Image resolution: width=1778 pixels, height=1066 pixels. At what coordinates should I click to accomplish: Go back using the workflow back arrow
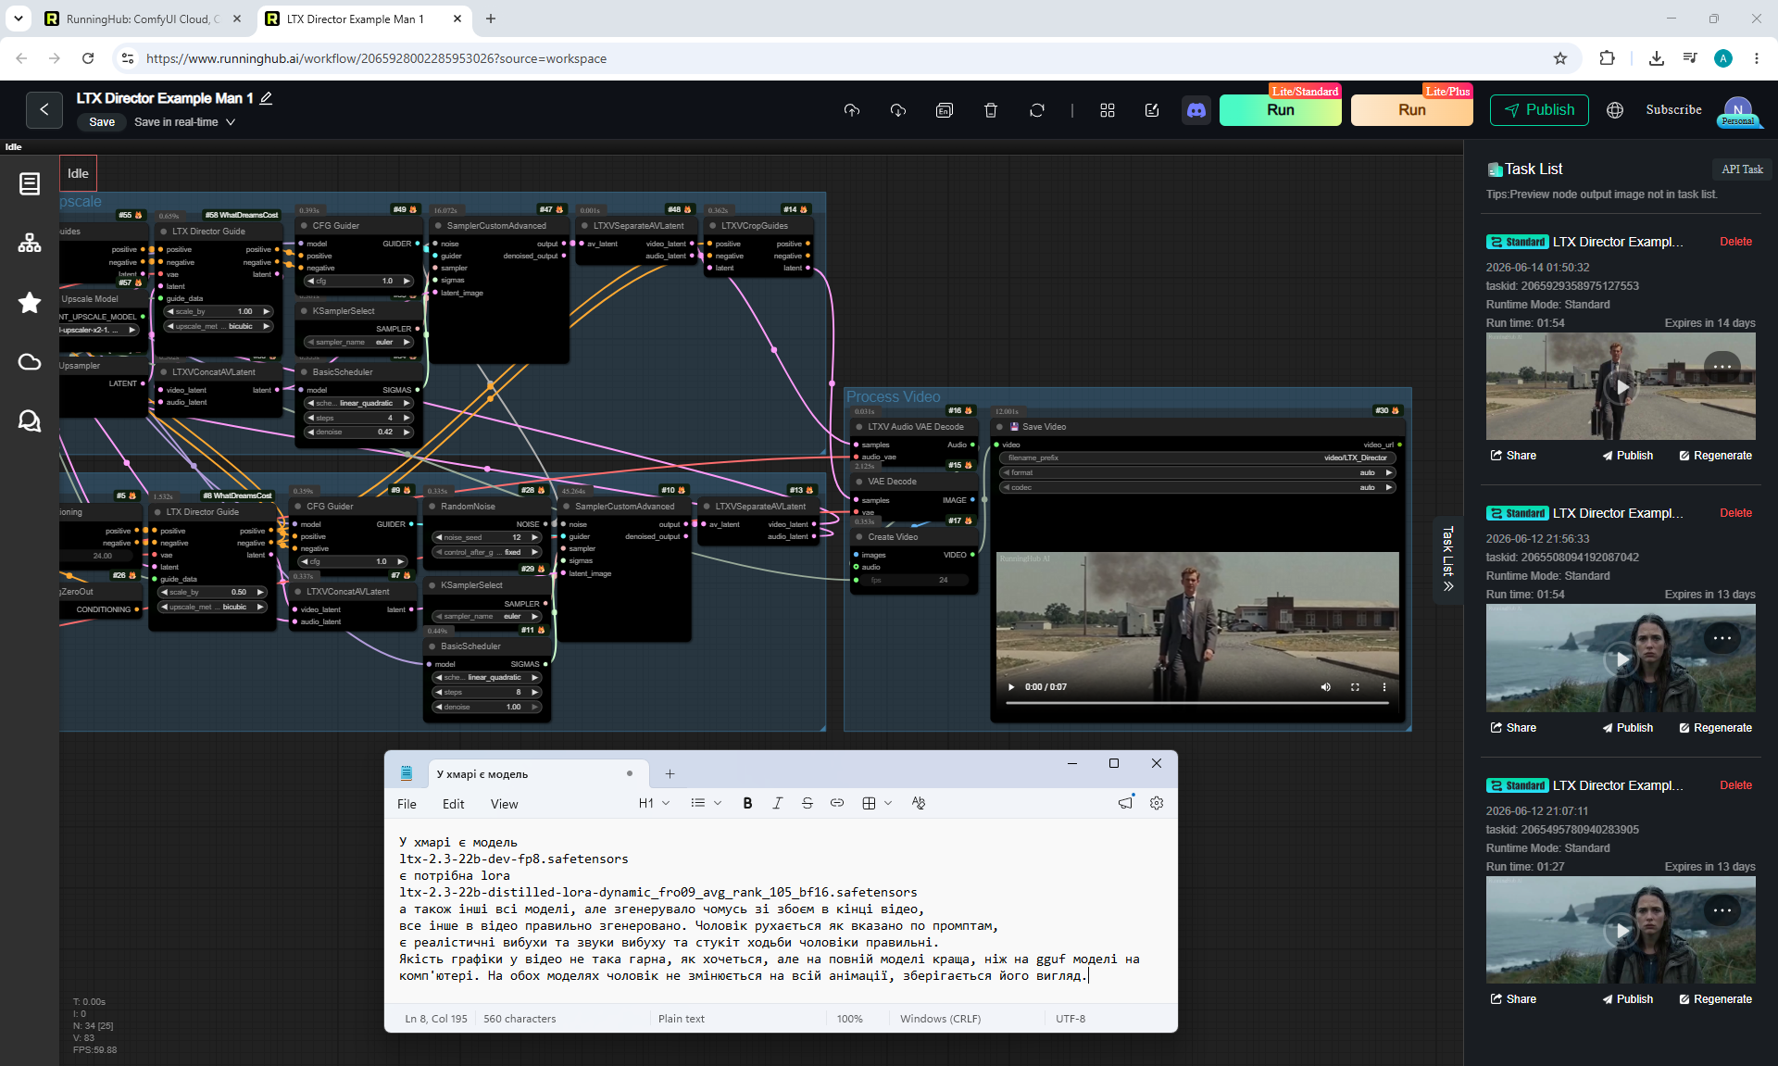(x=44, y=109)
